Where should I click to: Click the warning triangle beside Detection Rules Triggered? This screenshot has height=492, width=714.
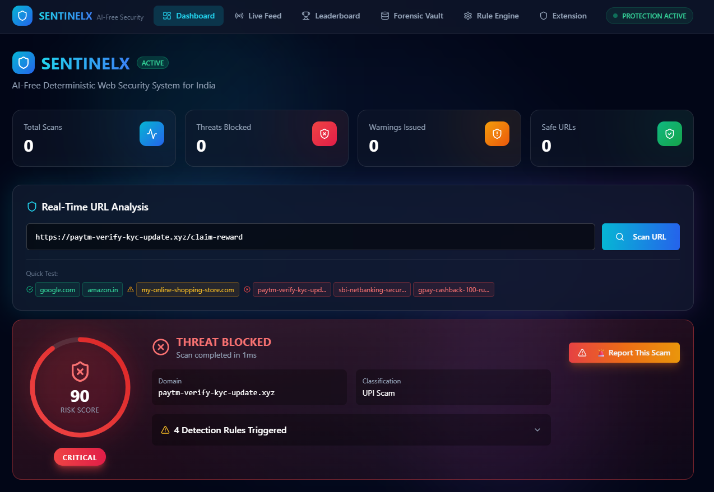[x=165, y=430]
